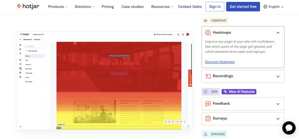Open the Solutions menu
The width and height of the screenshot is (299, 139).
click(84, 7)
